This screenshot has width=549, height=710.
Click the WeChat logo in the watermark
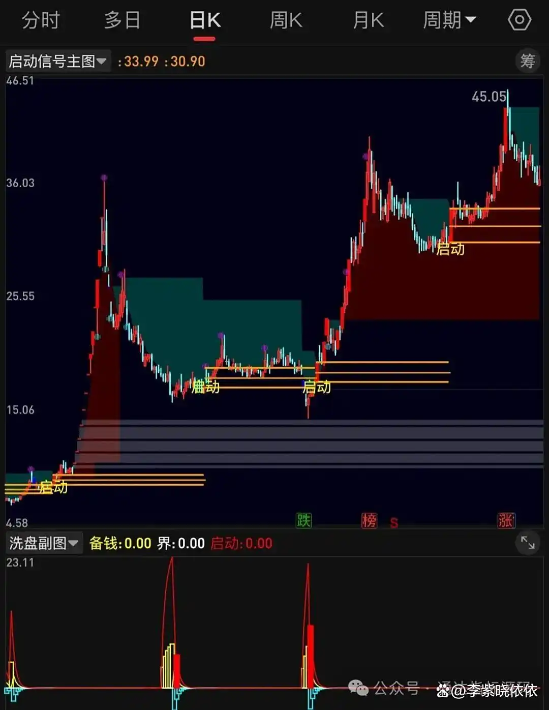(358, 688)
